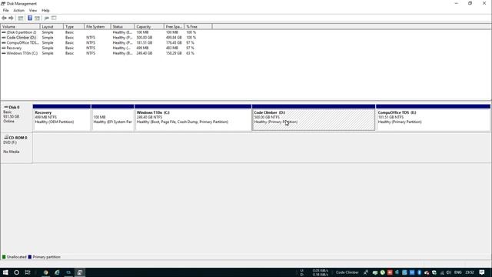Open Cortana search circle on taskbar
This screenshot has height=277, width=492.
pos(16,272)
